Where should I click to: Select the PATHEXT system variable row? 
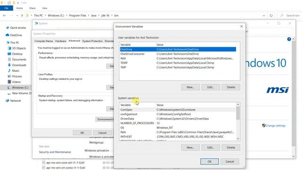coord(178,136)
